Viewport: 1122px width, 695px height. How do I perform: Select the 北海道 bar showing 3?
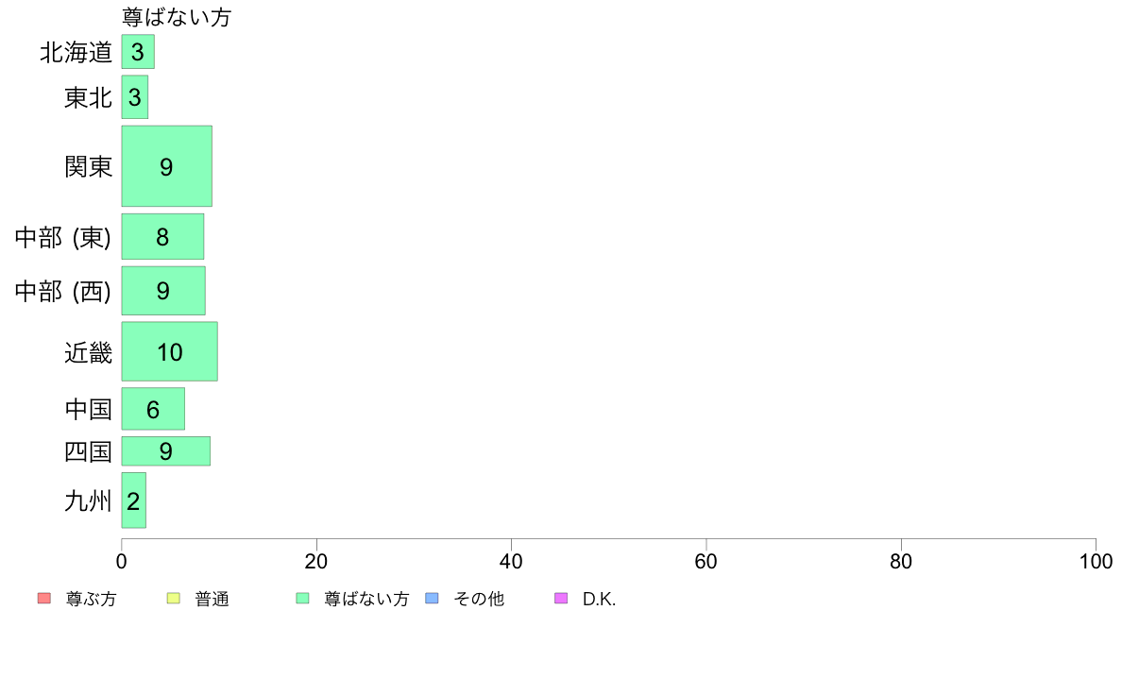pyautogui.click(x=138, y=52)
